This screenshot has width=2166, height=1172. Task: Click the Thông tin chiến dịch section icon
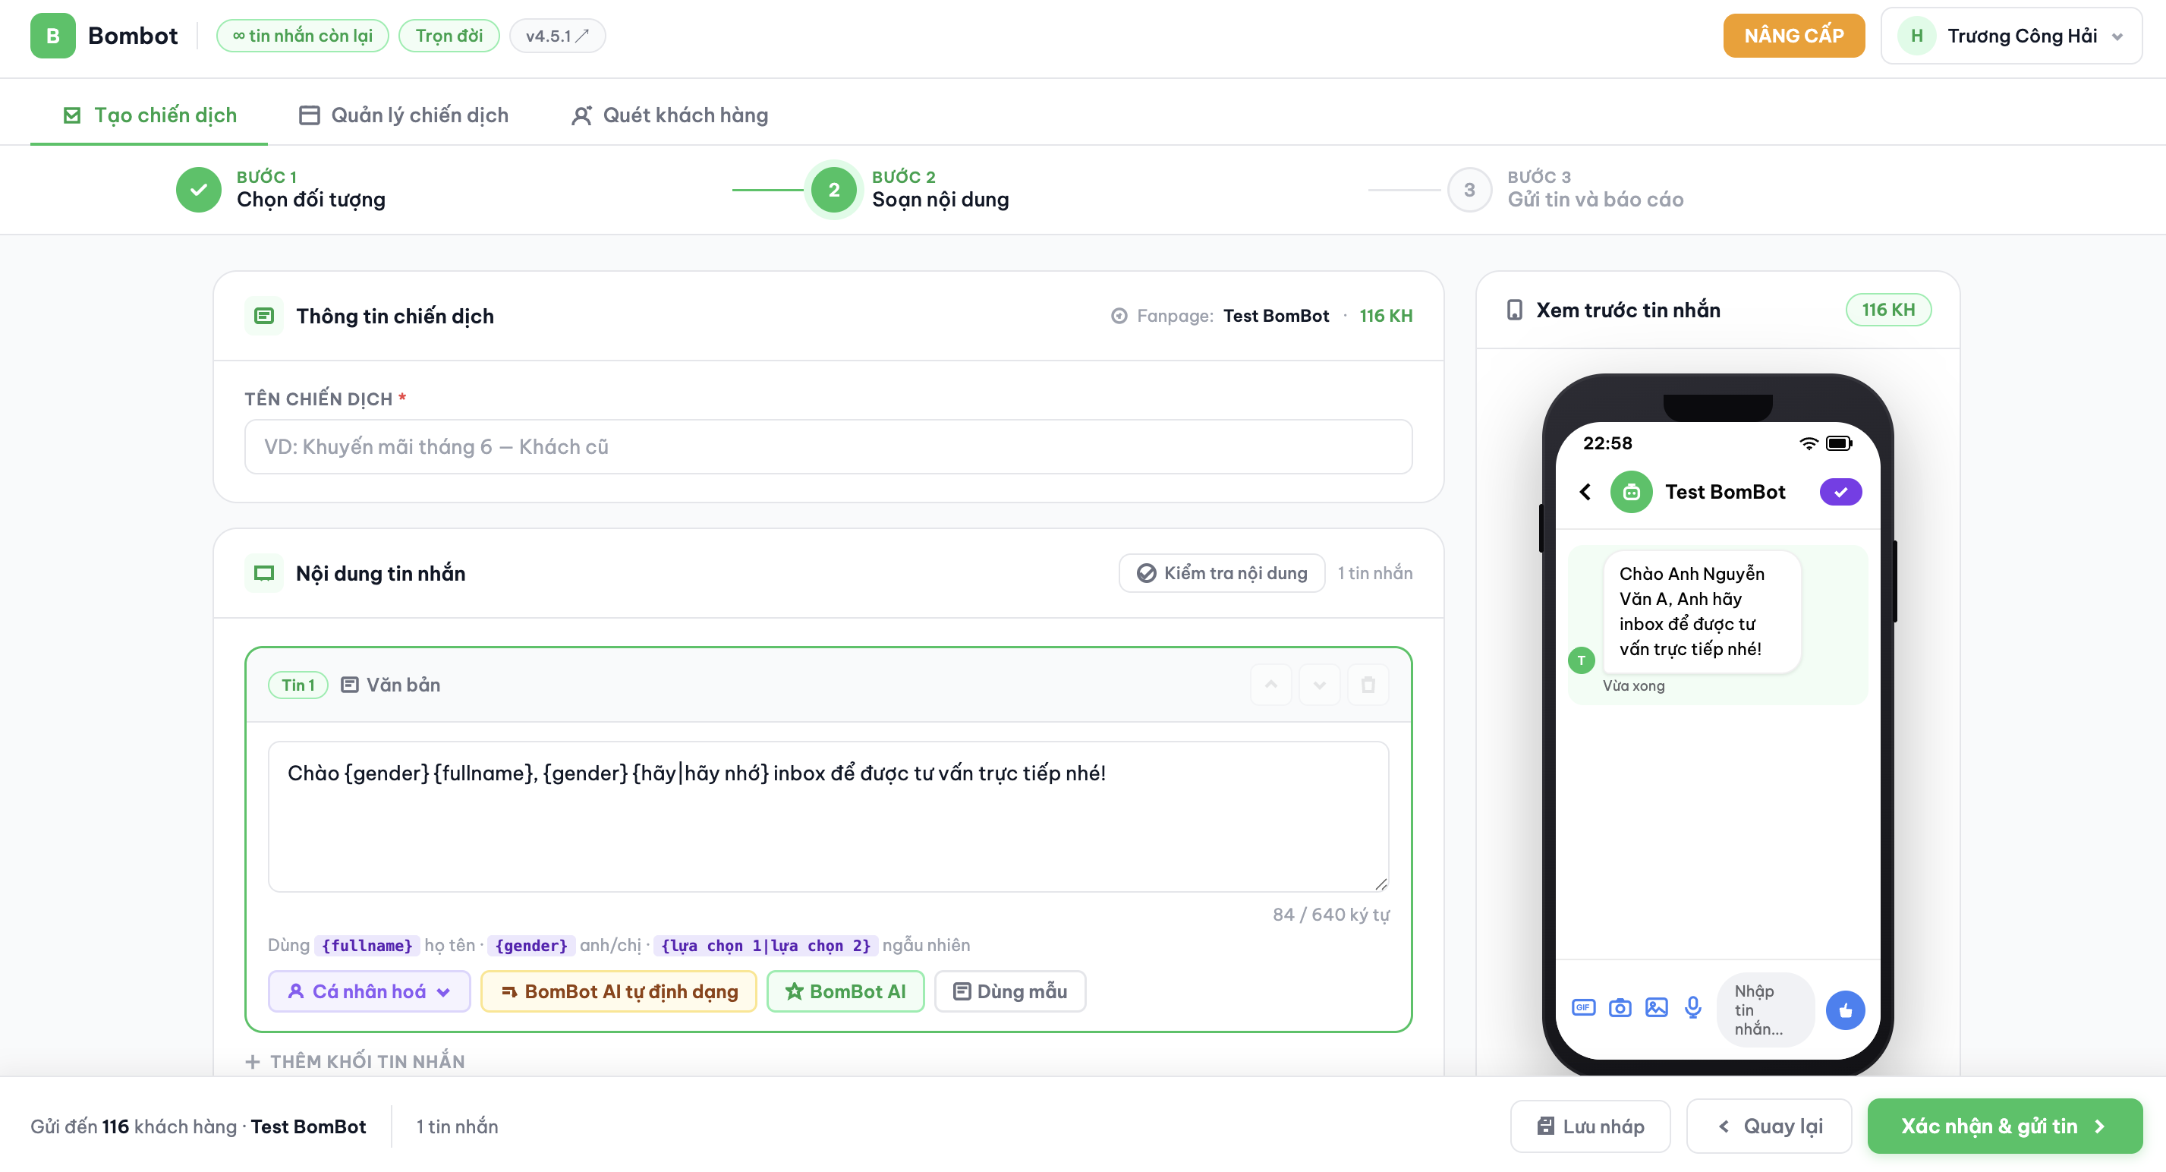(x=264, y=315)
